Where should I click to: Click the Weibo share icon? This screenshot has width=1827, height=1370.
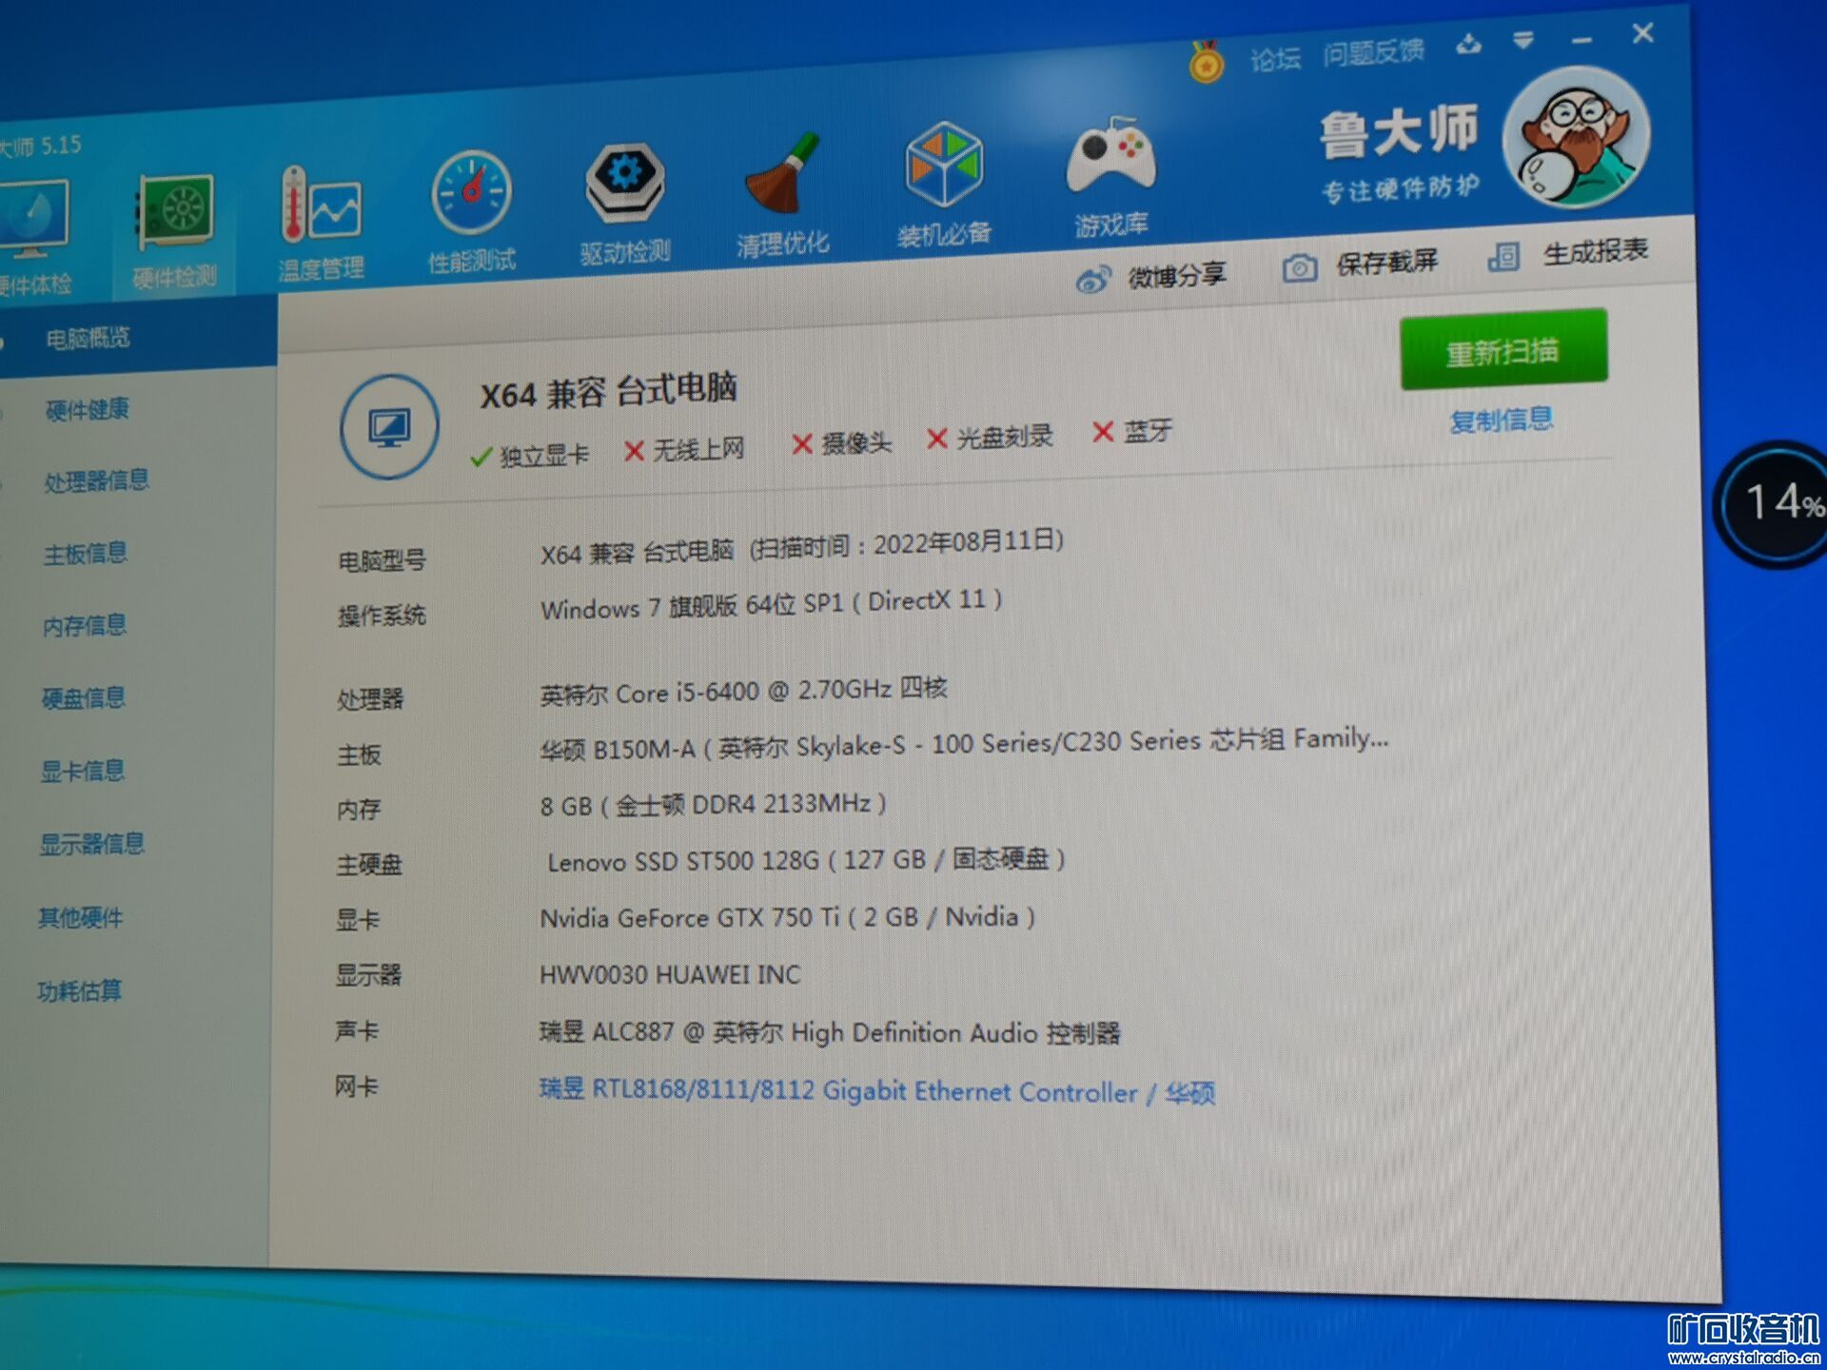tap(1093, 279)
